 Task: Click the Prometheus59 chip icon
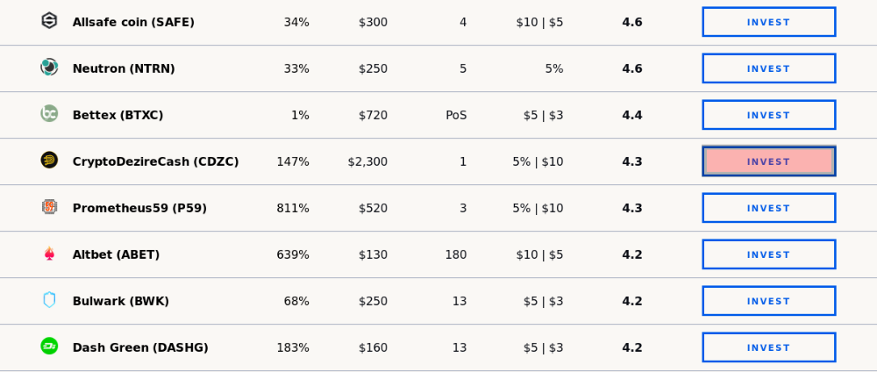tap(49, 207)
